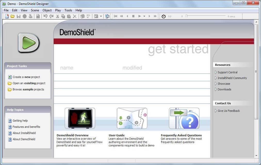Image resolution: width=261 pixels, height=165 pixels.
Task: Click Browse sample projects link
Action: tap(28, 90)
